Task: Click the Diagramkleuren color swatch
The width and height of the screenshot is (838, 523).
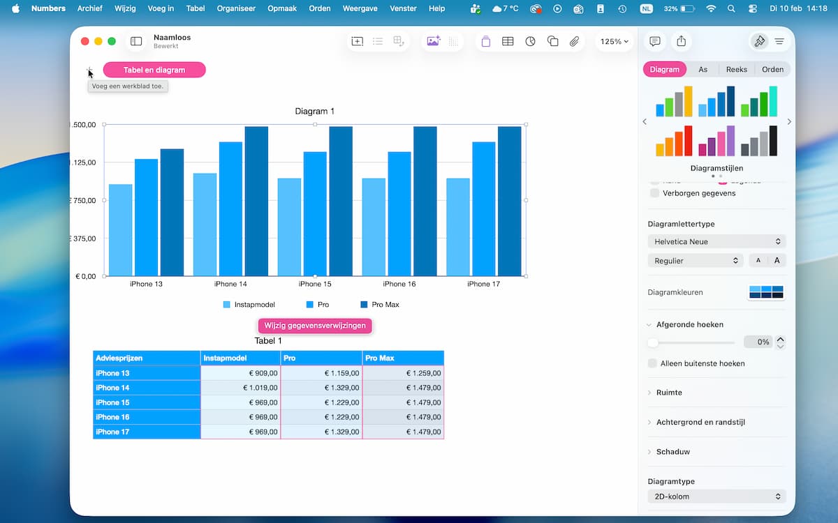Action: [x=766, y=292]
